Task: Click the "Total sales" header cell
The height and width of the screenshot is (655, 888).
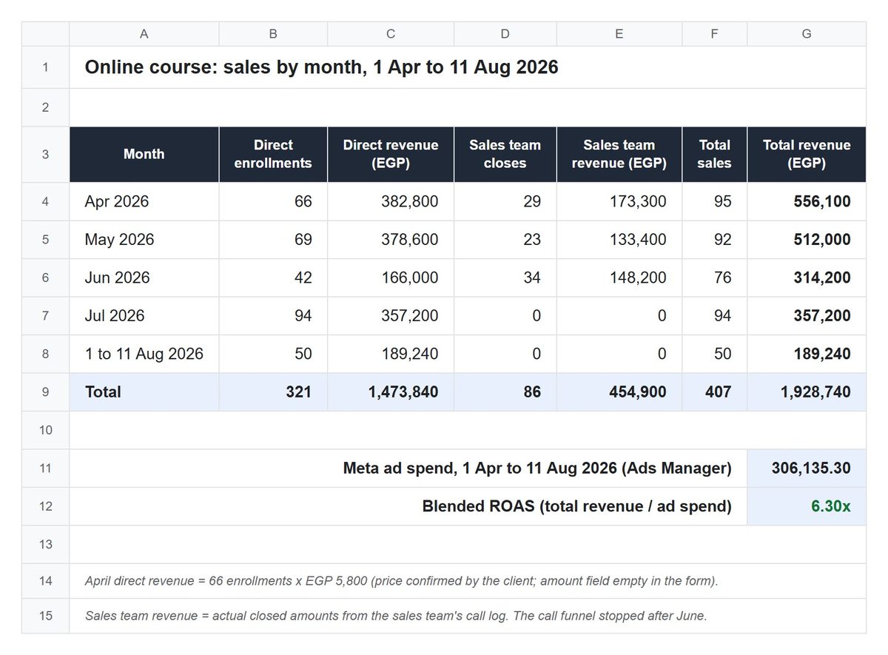Action: [x=715, y=154]
